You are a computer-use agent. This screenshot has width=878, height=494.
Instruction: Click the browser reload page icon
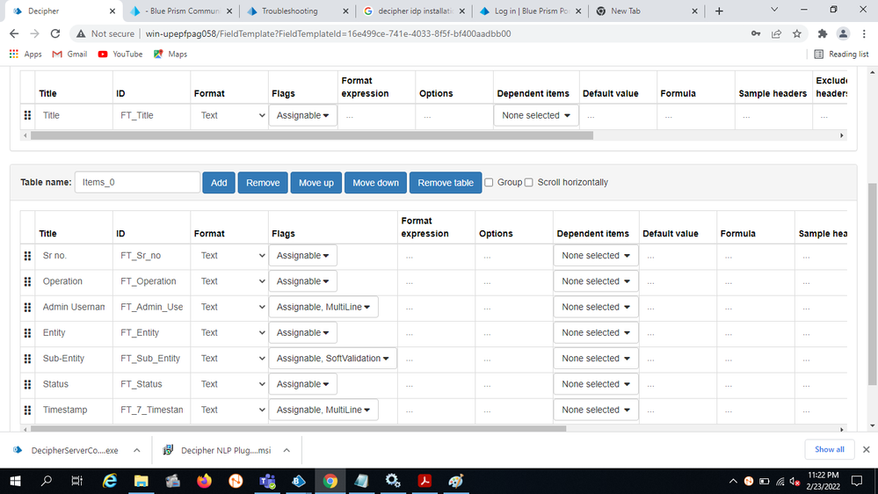[55, 33]
